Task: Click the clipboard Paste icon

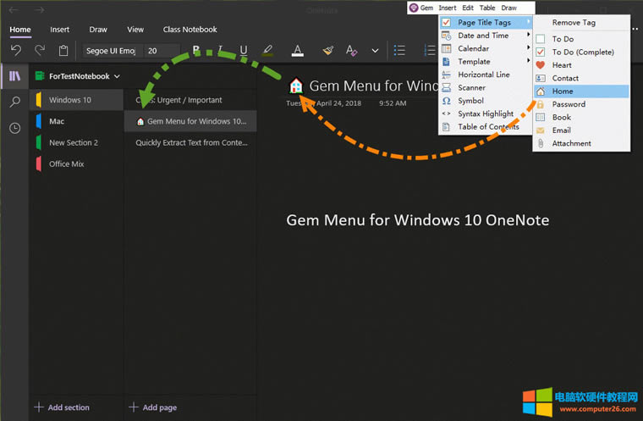Action: pyautogui.click(x=63, y=51)
